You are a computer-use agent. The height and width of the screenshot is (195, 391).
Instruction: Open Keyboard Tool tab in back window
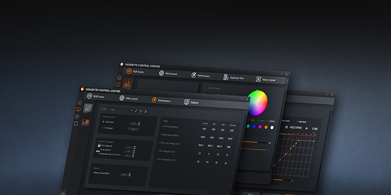pos(234,78)
